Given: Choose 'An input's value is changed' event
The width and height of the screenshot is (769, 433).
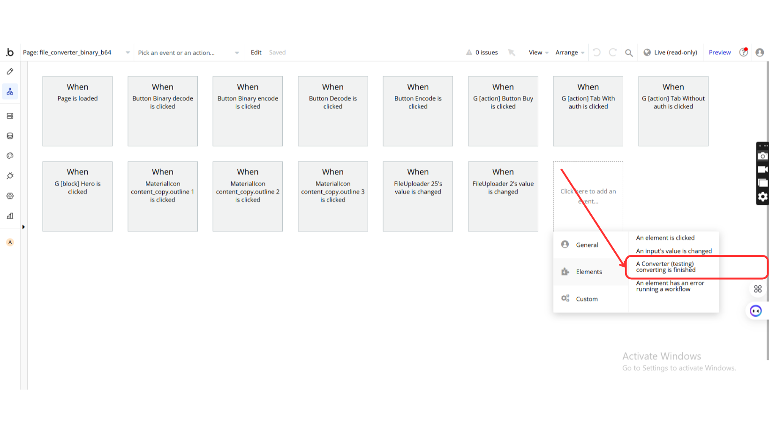Looking at the screenshot, I should (x=673, y=251).
